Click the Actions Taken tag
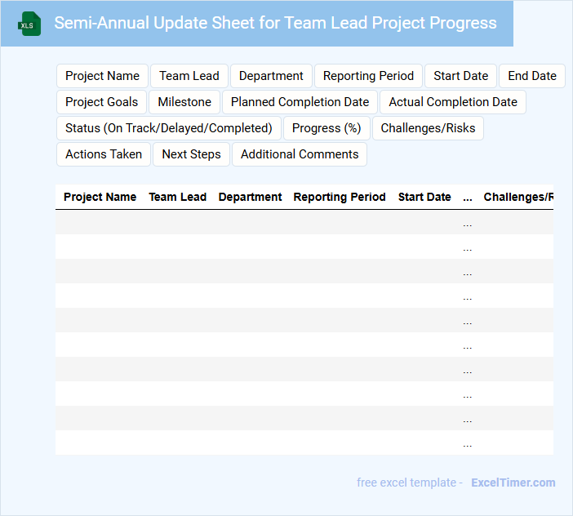This screenshot has width=573, height=516. point(104,154)
